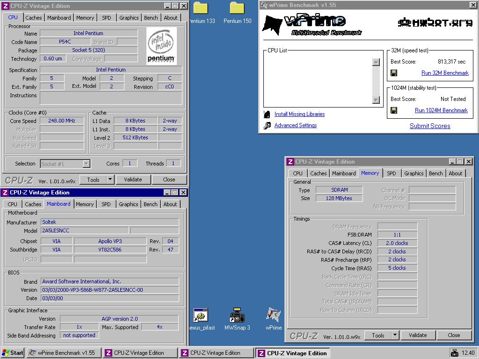Select Graphics tab in the Memory window
This screenshot has width=479, height=359.
(414, 173)
